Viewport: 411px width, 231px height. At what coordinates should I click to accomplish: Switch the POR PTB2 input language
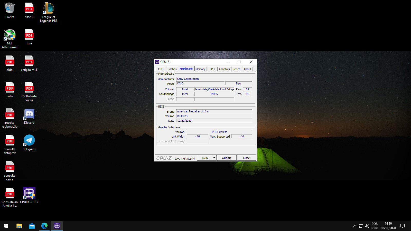(x=375, y=226)
